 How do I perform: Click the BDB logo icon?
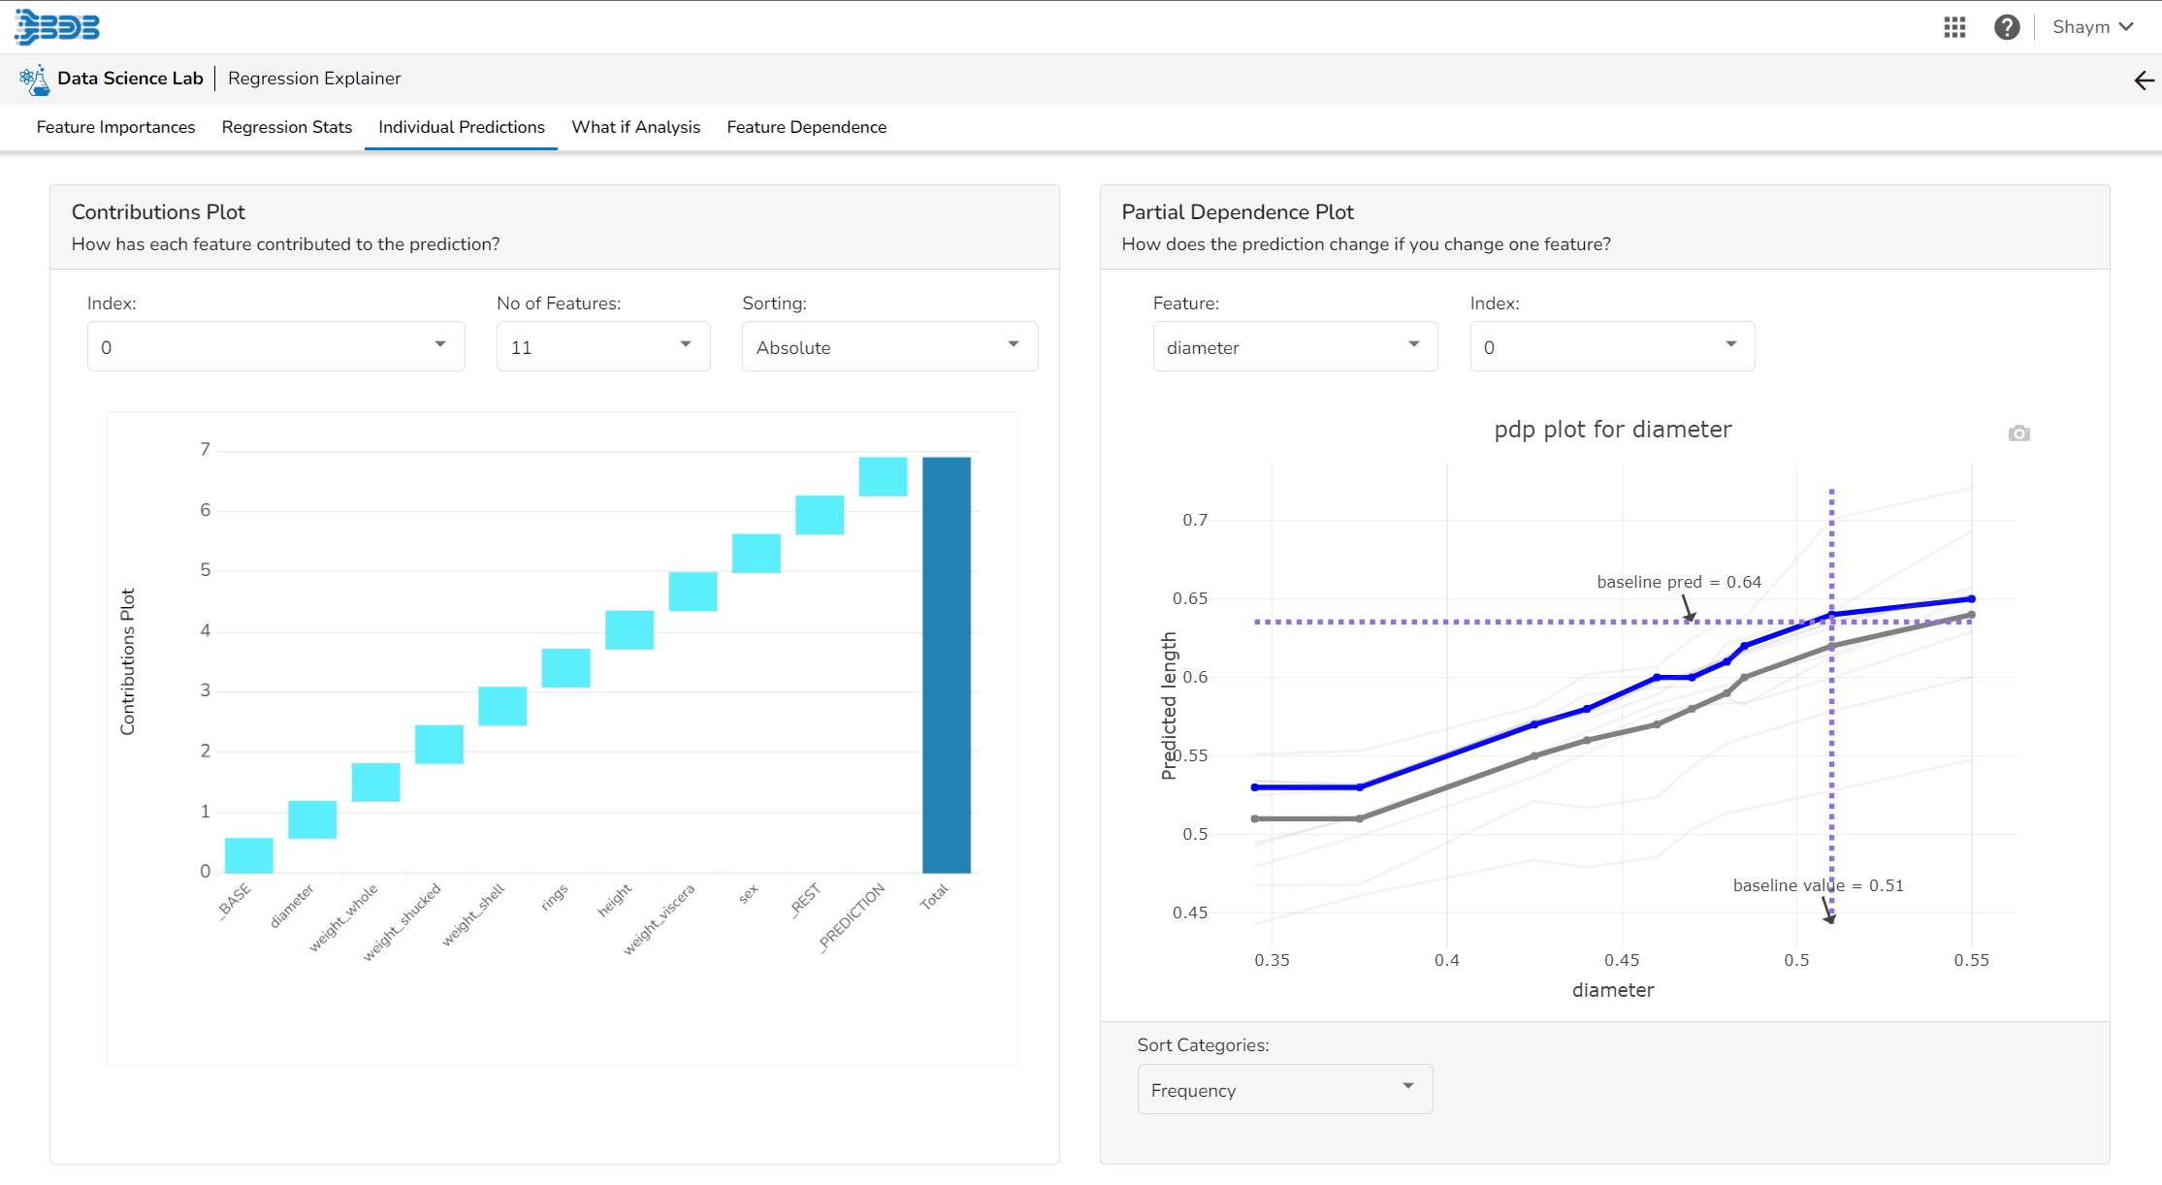tap(57, 26)
